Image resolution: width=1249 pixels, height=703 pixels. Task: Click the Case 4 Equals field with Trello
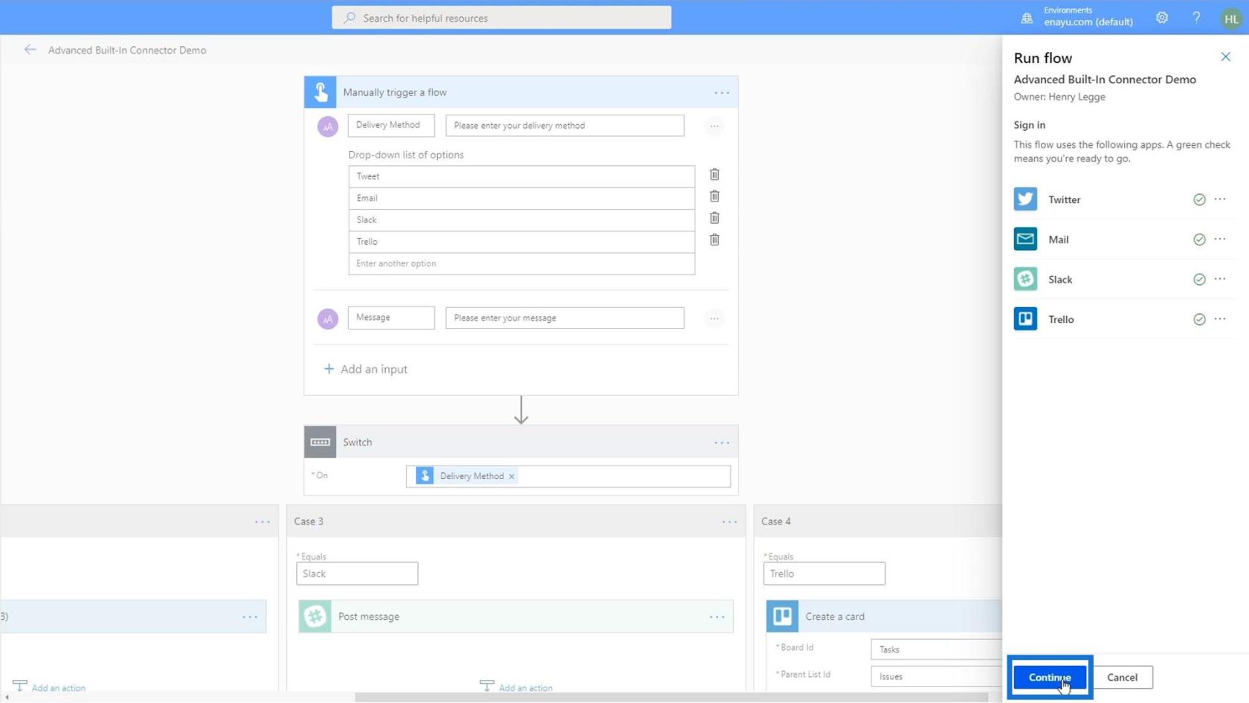pos(824,574)
